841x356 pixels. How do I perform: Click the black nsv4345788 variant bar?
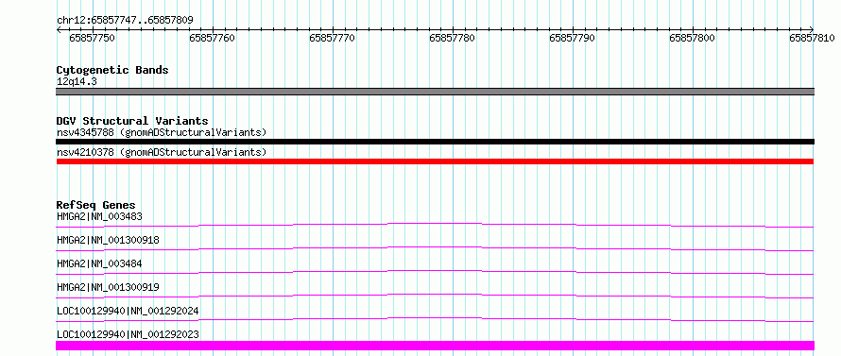(435, 142)
